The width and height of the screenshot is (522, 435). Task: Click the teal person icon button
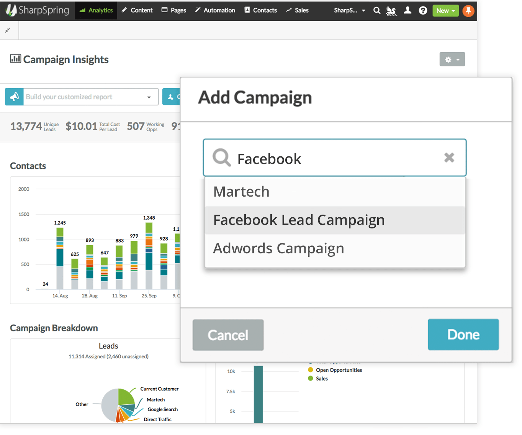coord(171,97)
